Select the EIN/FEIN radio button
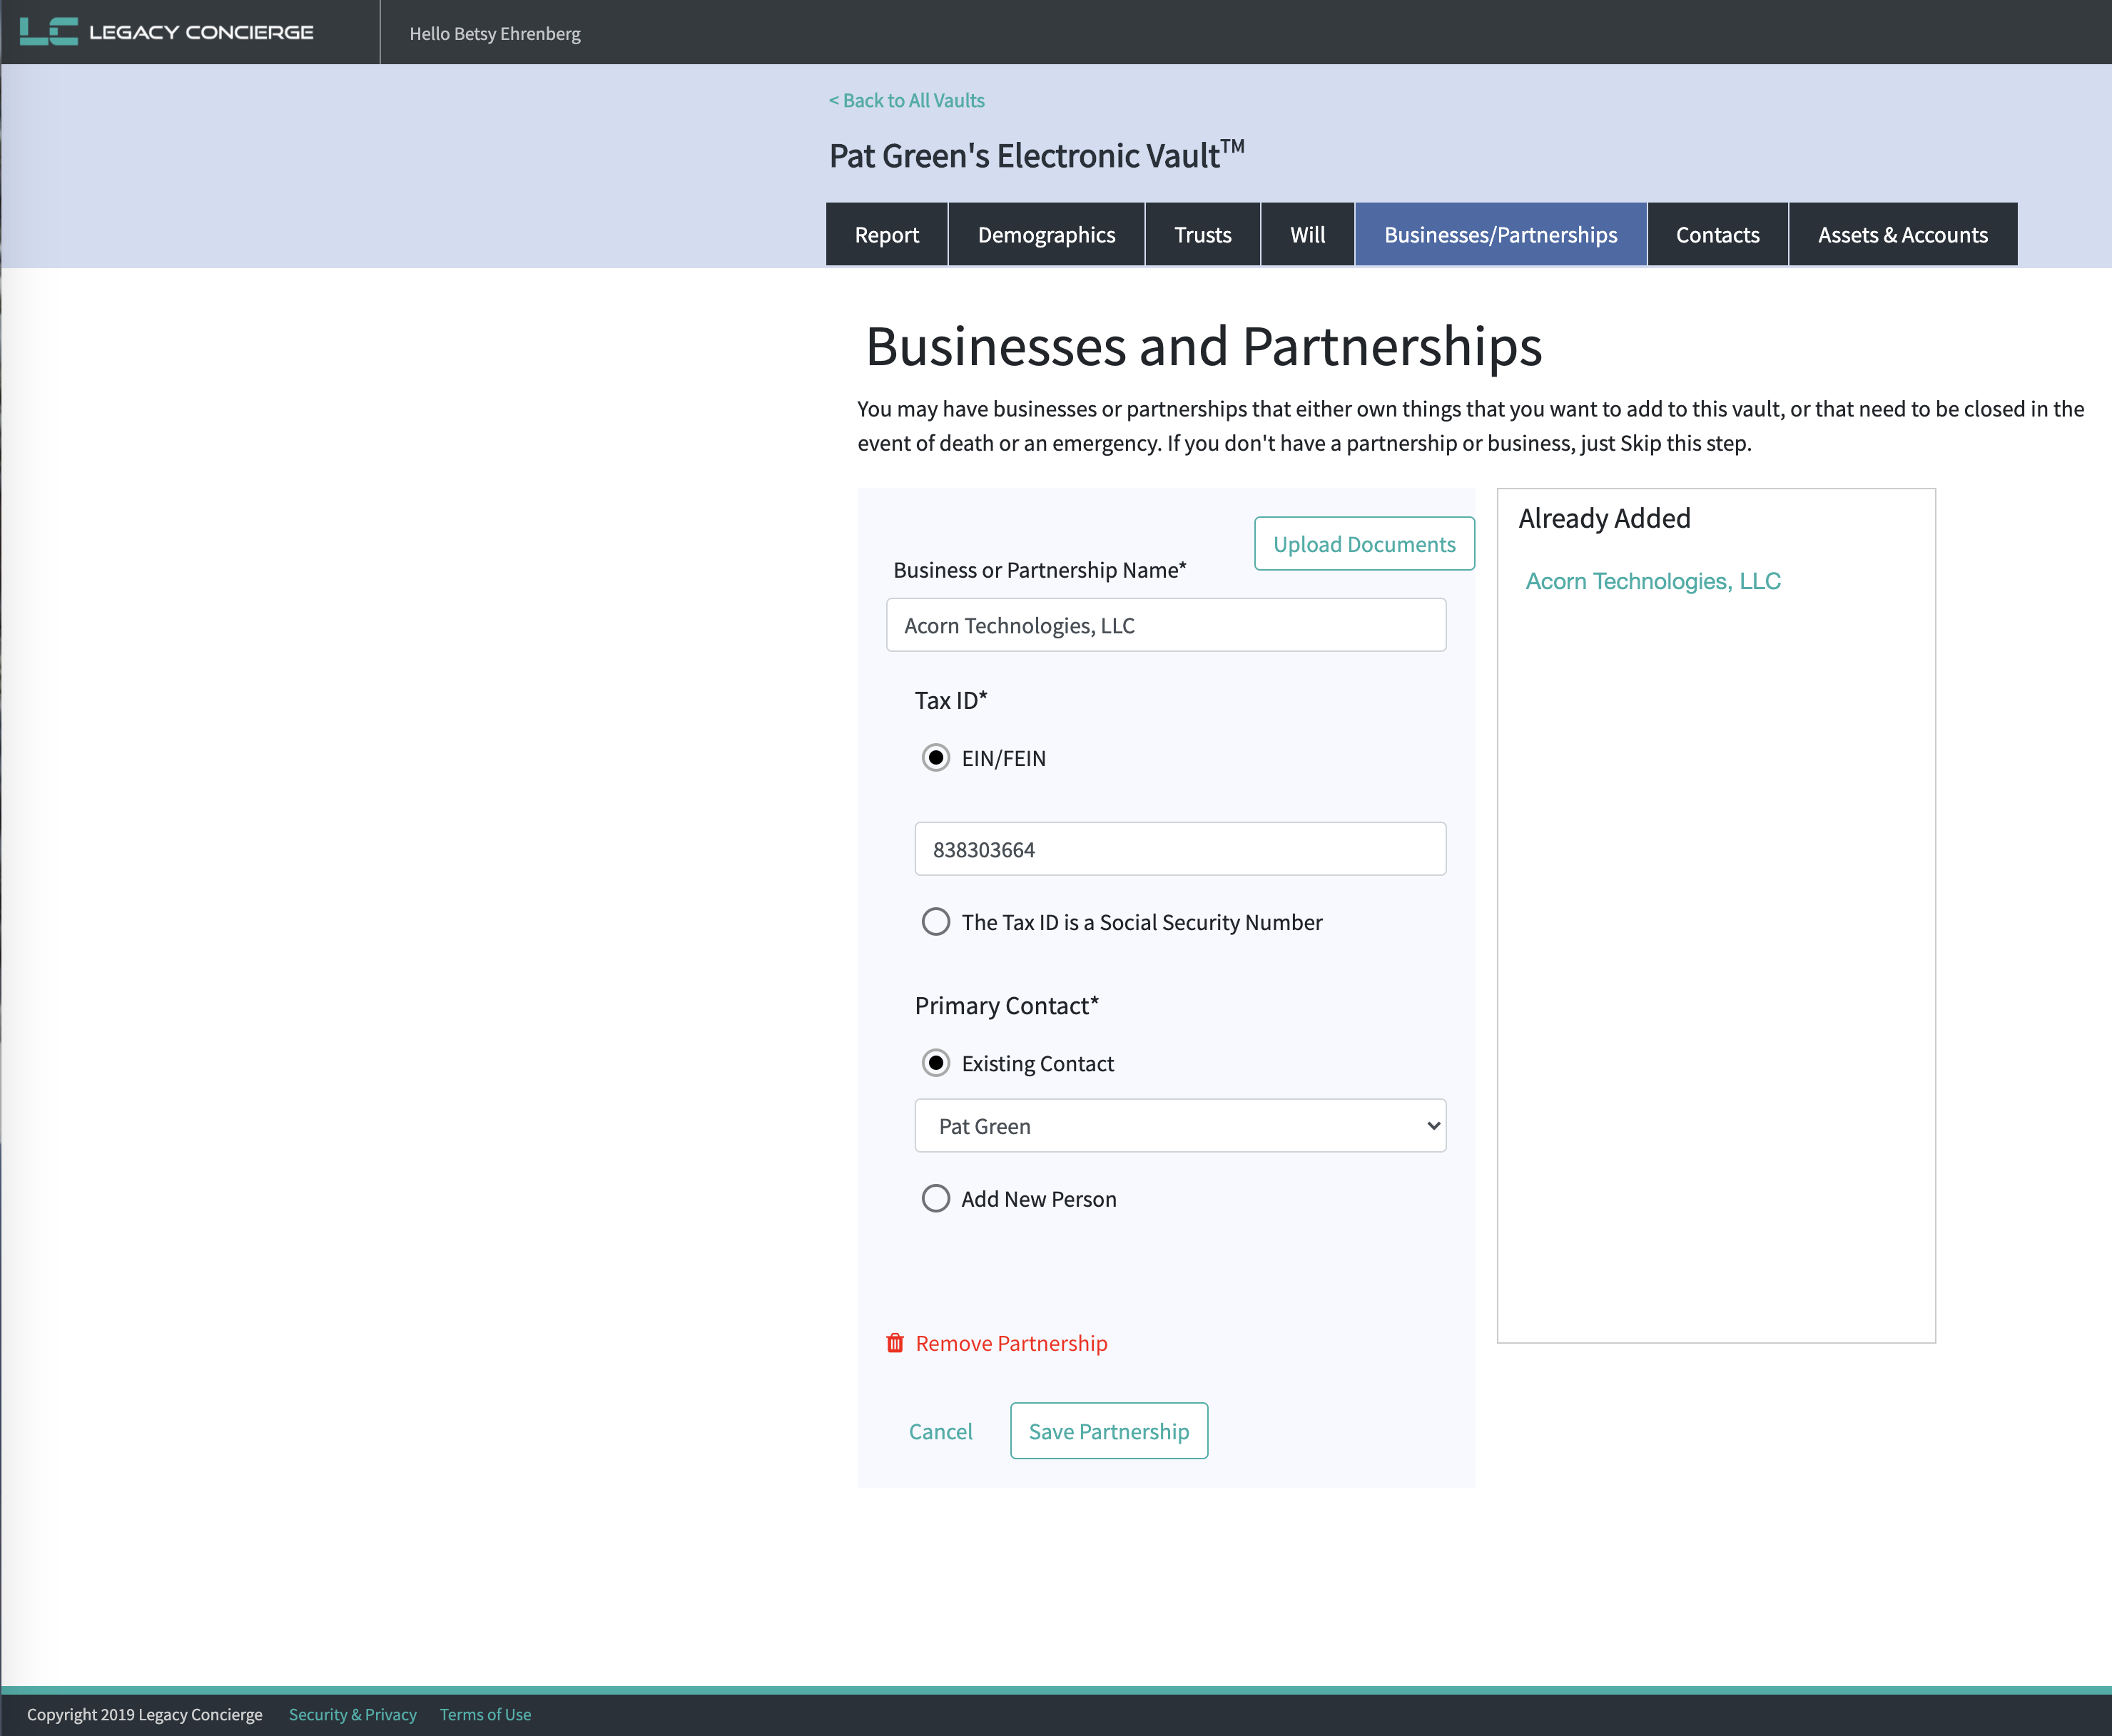This screenshot has height=1736, width=2112. 935,758
